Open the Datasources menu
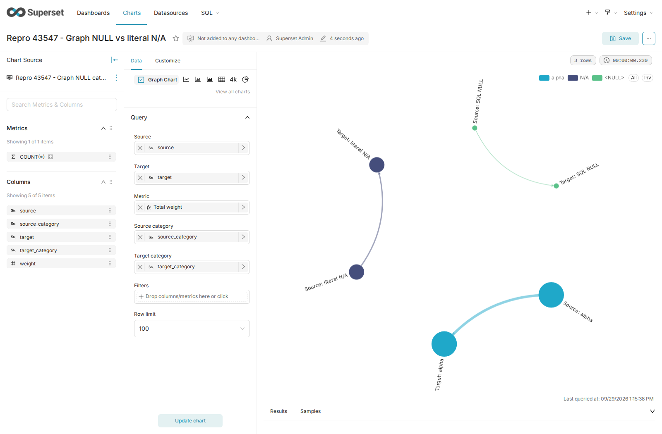This screenshot has height=434, width=662. (171, 13)
